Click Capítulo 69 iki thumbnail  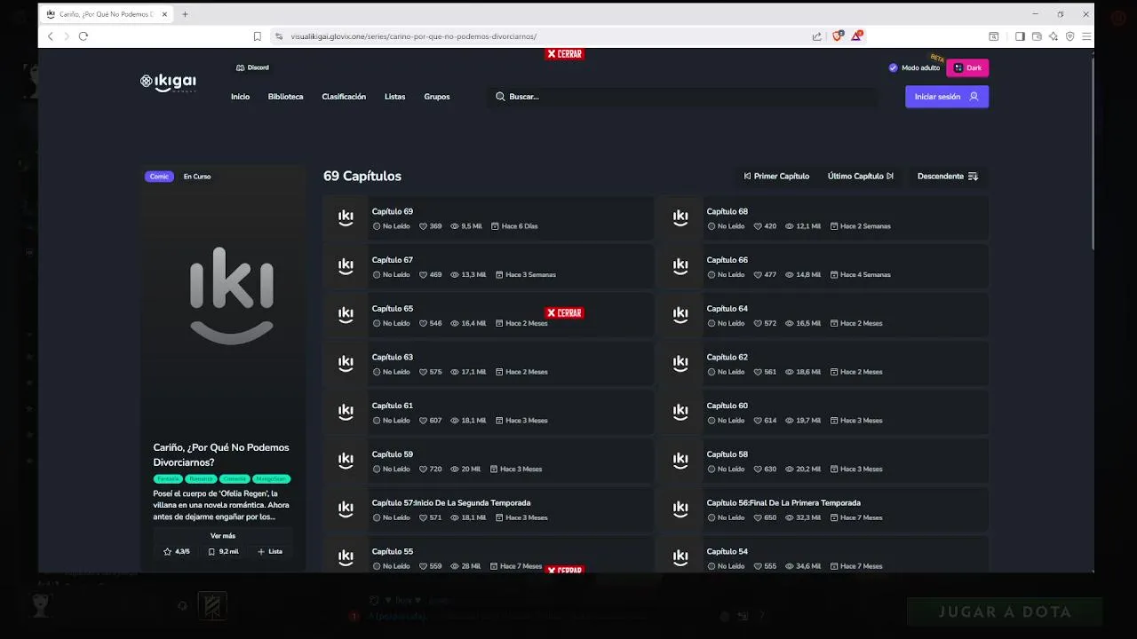[x=346, y=218]
